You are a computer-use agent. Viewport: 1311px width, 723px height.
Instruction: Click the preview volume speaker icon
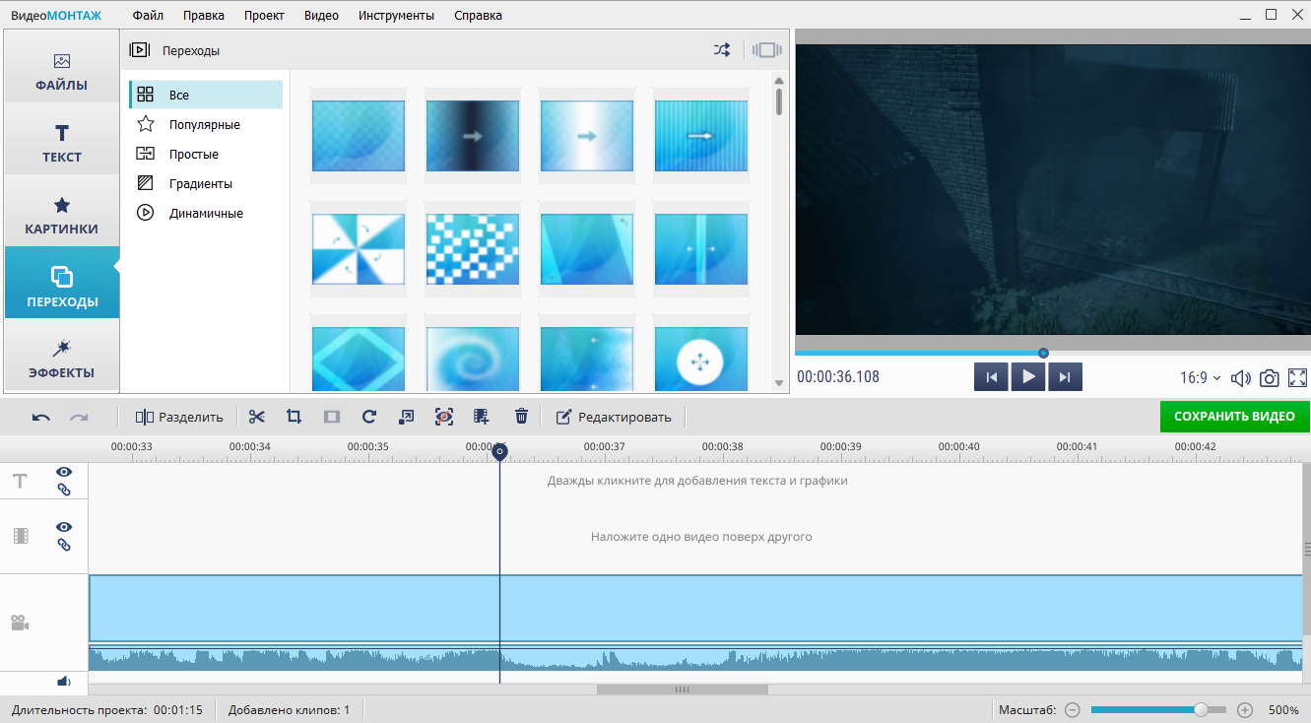click(x=1241, y=377)
